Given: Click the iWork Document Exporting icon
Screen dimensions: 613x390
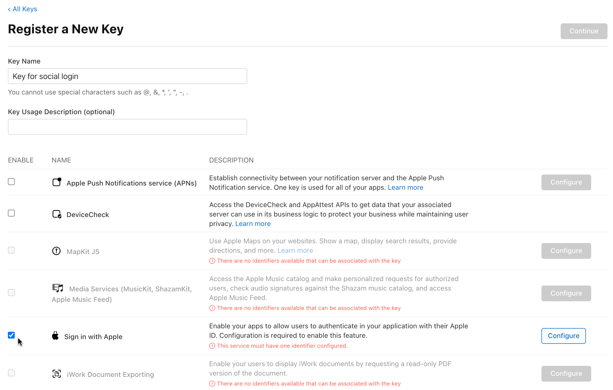Looking at the screenshot, I should pos(57,374).
